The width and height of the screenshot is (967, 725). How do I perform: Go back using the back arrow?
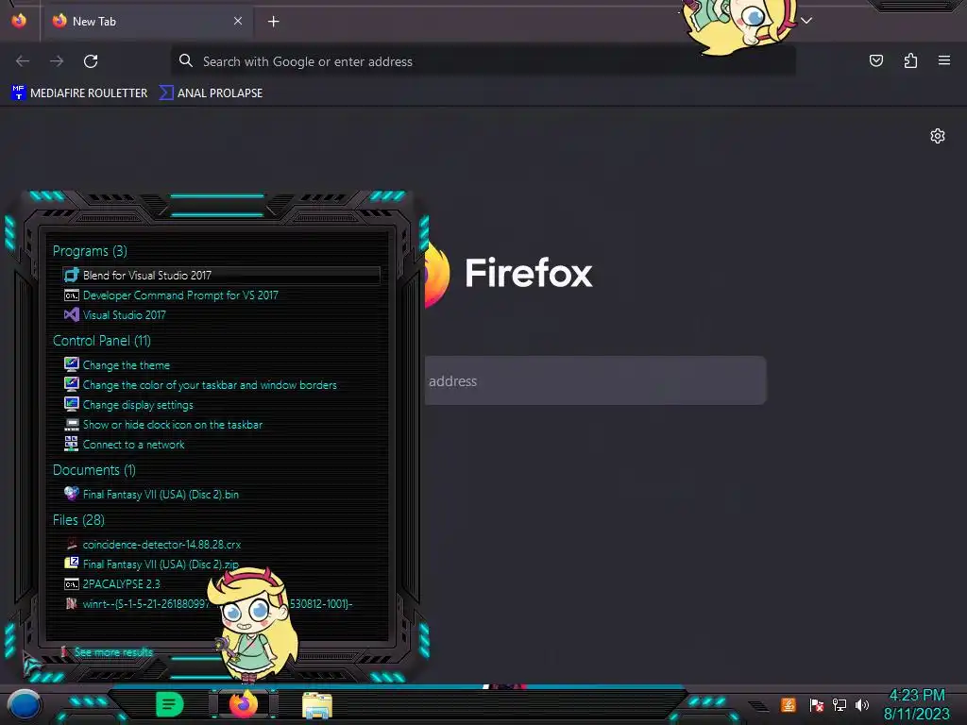point(23,61)
